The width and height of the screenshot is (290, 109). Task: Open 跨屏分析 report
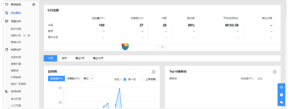coord(16,42)
